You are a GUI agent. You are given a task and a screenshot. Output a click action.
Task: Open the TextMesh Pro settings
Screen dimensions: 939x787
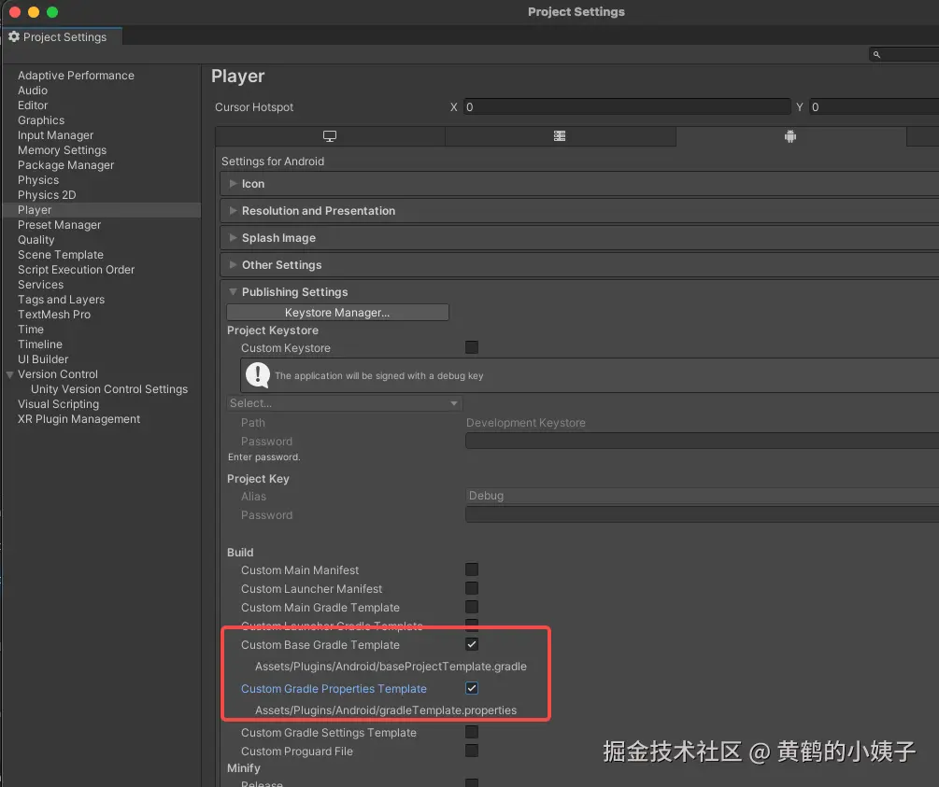pyautogui.click(x=54, y=315)
